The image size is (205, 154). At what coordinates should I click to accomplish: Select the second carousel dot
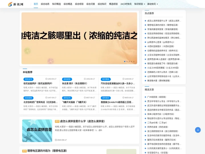pyautogui.click(x=127, y=61)
